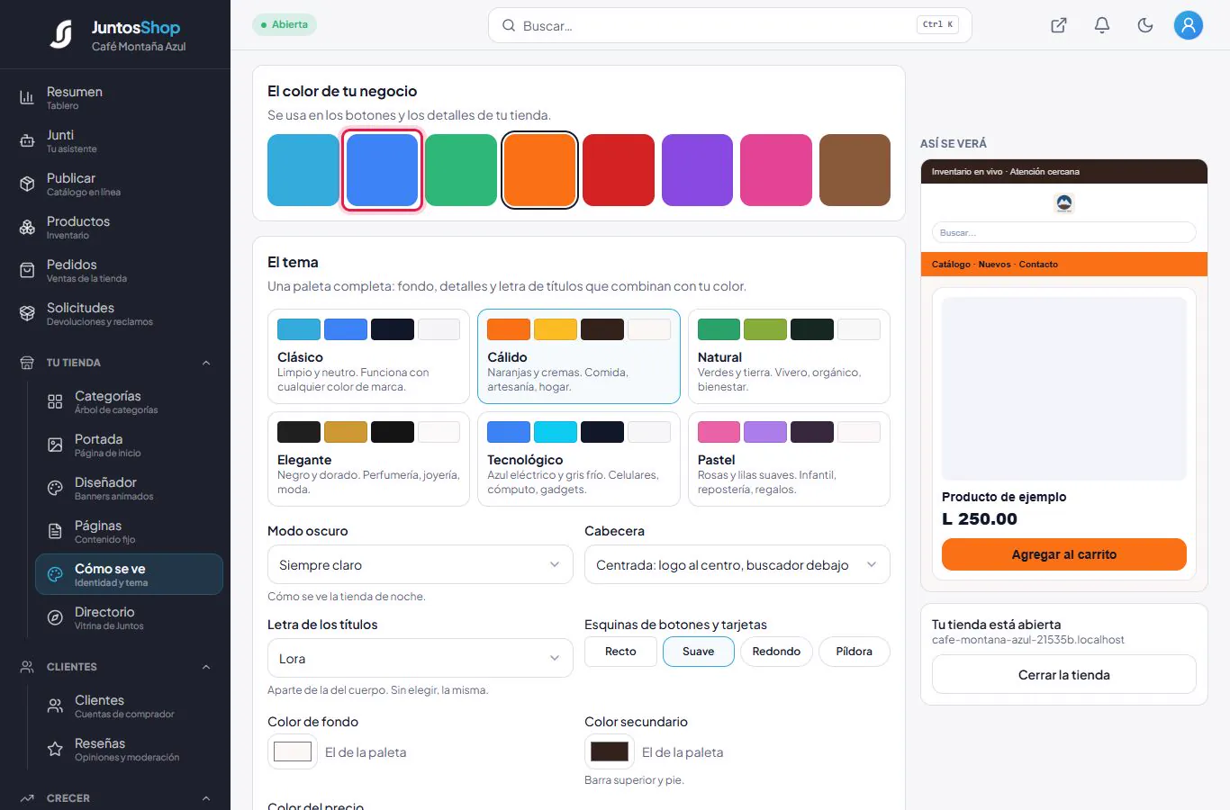Click the Pedidos shopping bag icon
The width and height of the screenshot is (1230, 810).
pos(27,270)
